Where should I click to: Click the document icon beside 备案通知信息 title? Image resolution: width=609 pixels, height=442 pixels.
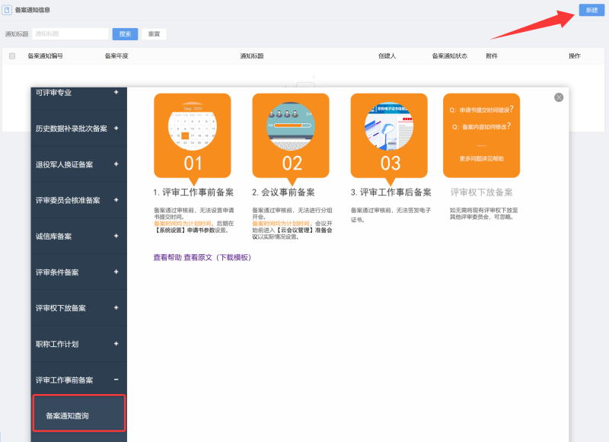[x=8, y=10]
